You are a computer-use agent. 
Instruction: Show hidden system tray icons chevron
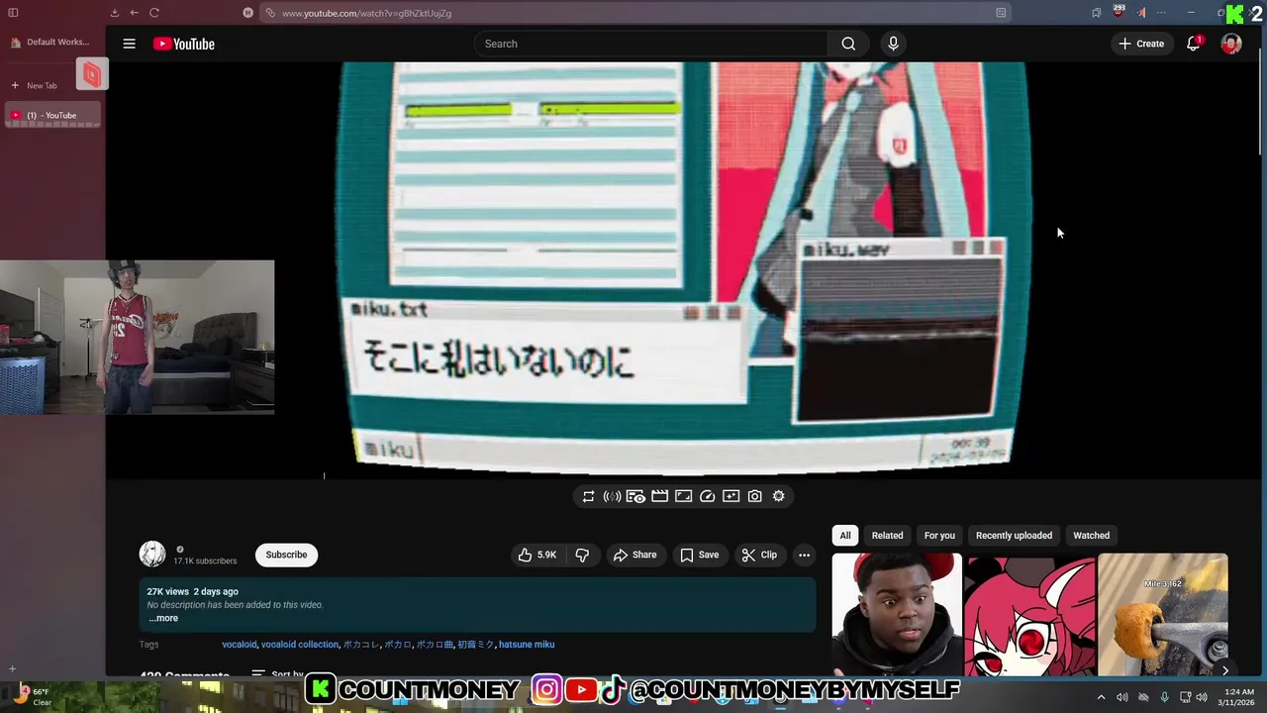(1101, 697)
